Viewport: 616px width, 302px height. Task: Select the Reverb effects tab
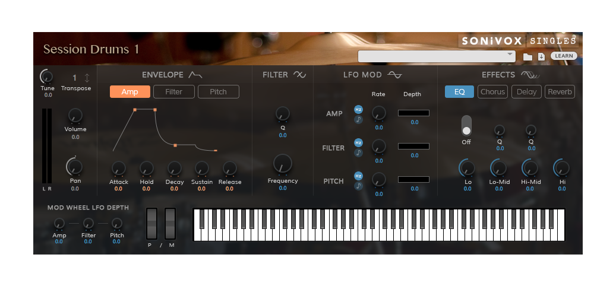point(560,92)
